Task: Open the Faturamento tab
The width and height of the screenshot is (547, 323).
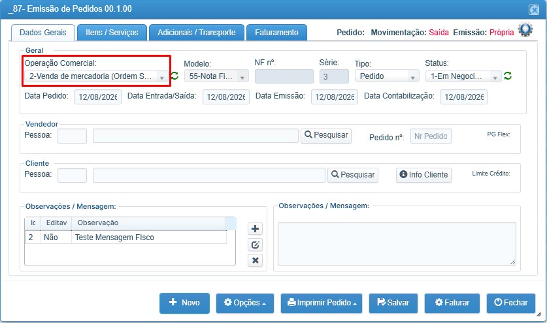Action: tap(276, 33)
